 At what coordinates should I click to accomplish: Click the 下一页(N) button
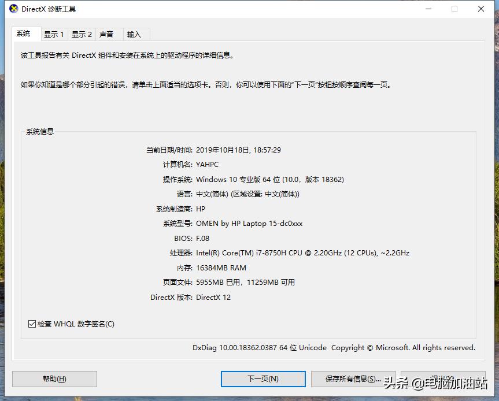click(x=263, y=378)
